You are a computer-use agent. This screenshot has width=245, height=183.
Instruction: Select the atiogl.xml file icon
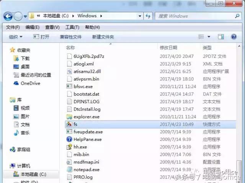click(69, 64)
